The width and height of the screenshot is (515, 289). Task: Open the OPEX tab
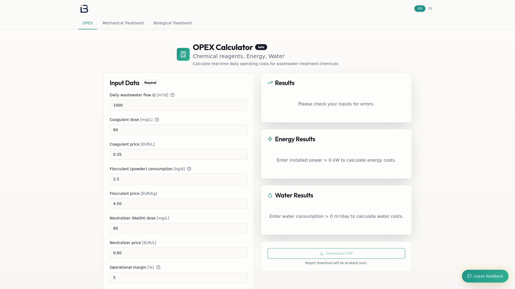point(88,23)
